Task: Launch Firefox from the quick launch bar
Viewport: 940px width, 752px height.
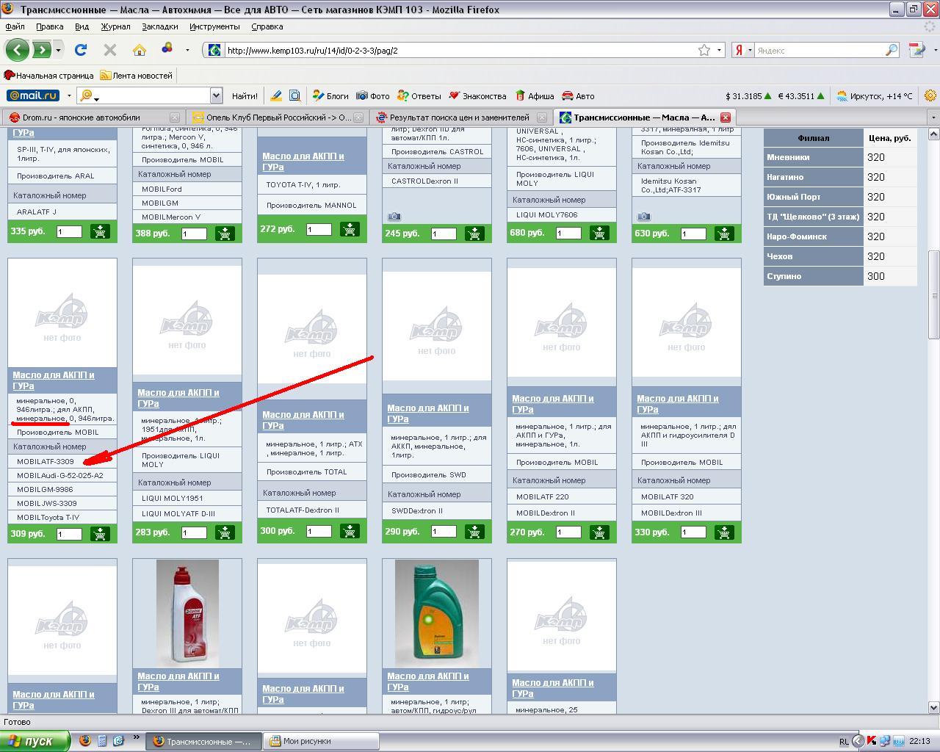Action: pos(84,740)
